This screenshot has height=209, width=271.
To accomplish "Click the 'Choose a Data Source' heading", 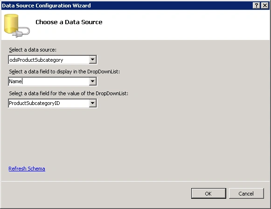I will (69, 22).
